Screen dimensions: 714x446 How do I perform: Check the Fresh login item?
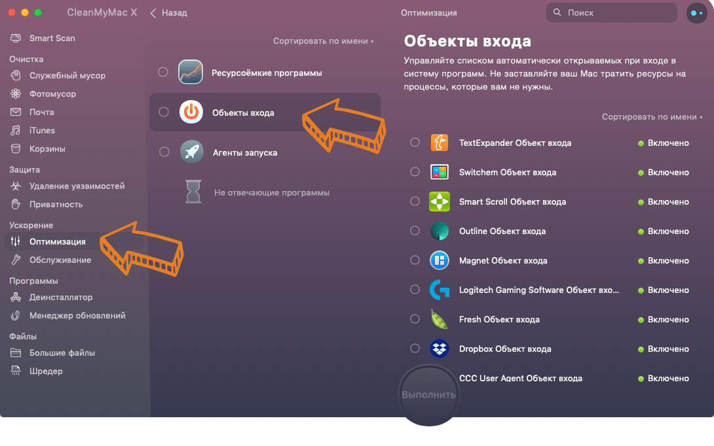(x=415, y=318)
